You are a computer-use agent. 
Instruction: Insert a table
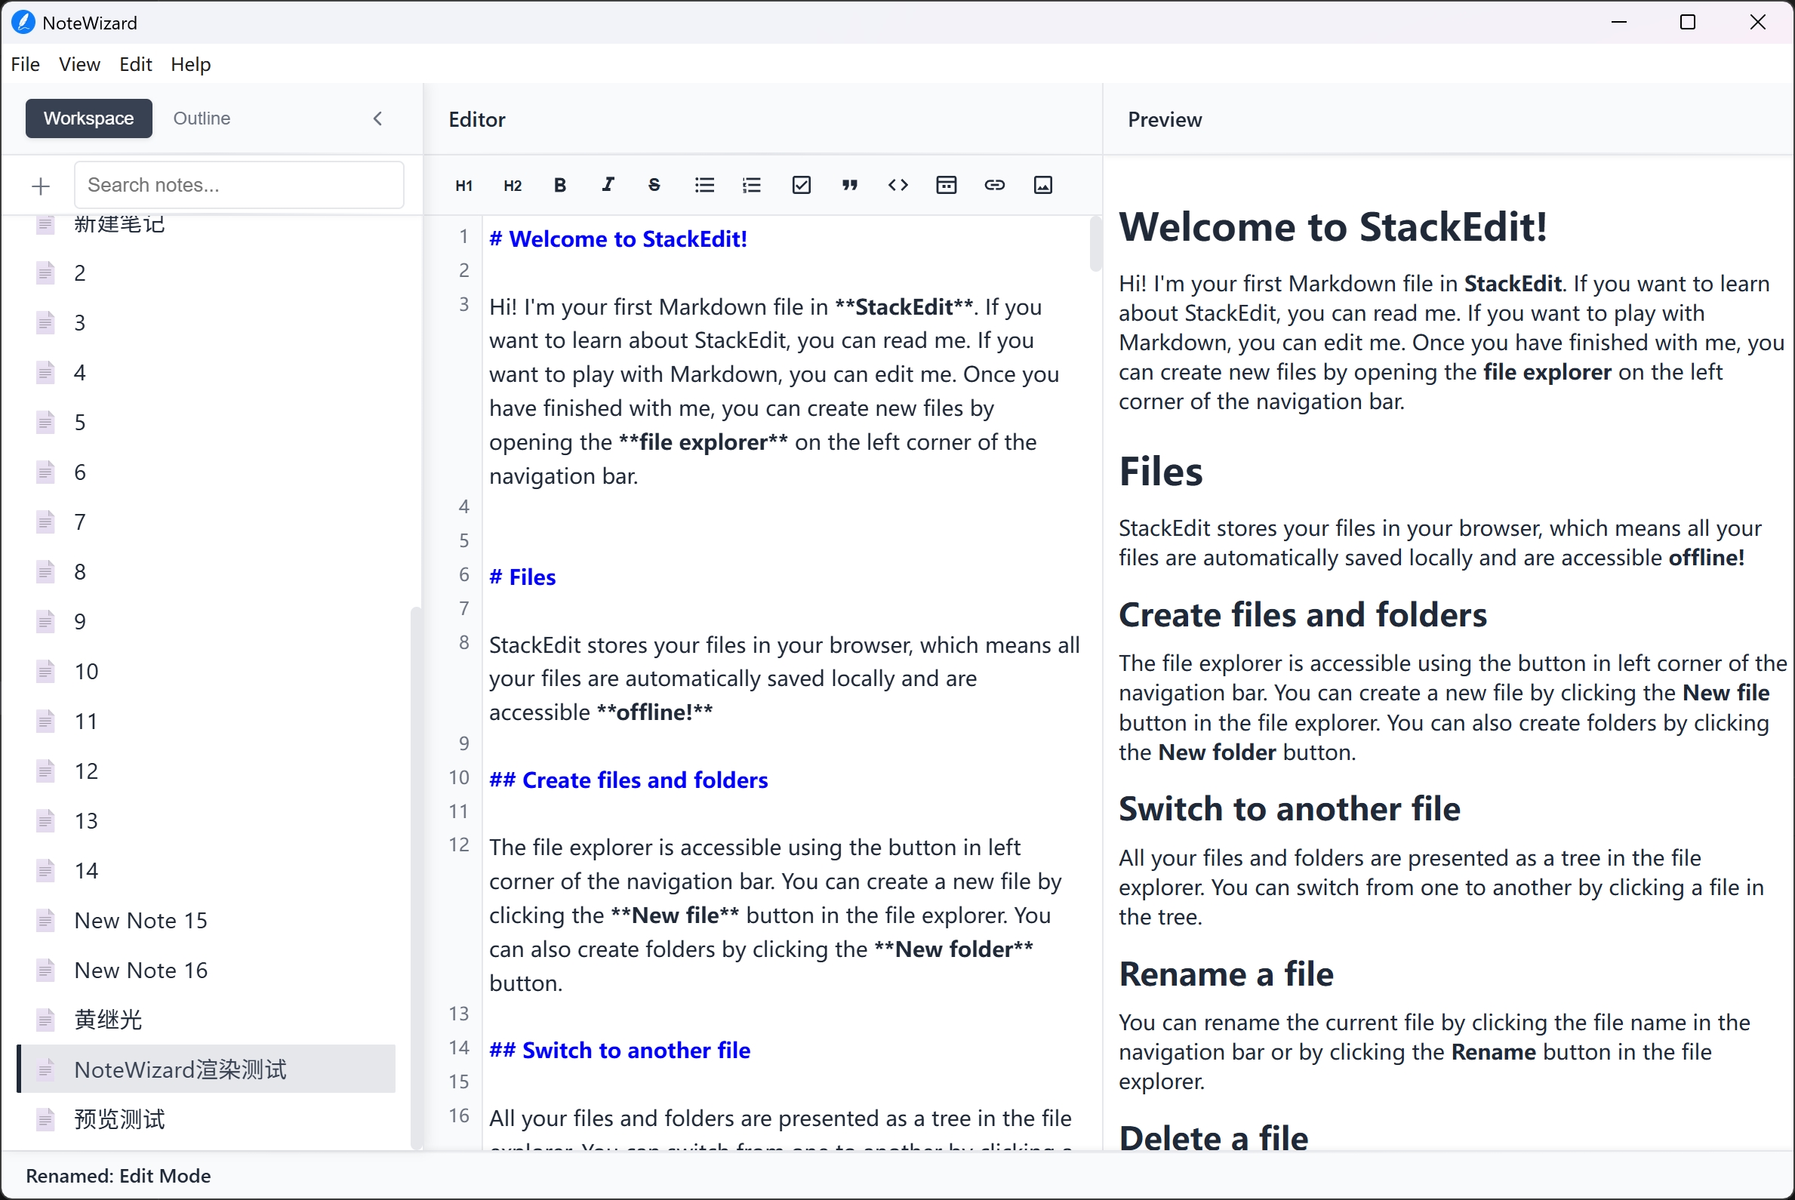click(946, 185)
